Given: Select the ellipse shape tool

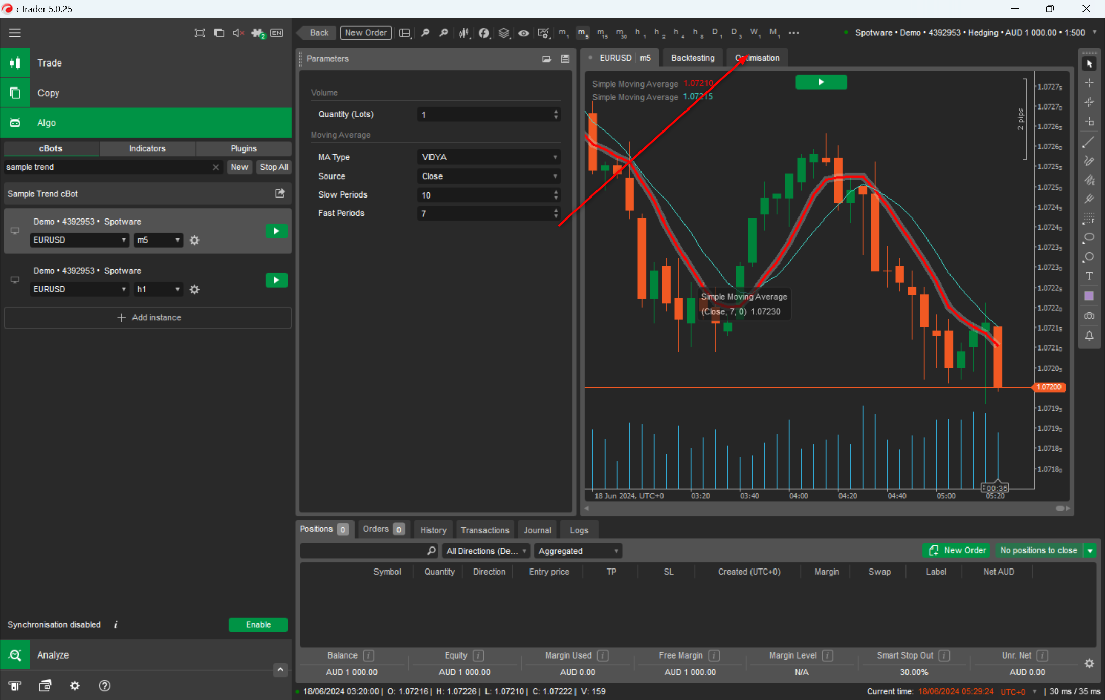Looking at the screenshot, I should [1089, 237].
